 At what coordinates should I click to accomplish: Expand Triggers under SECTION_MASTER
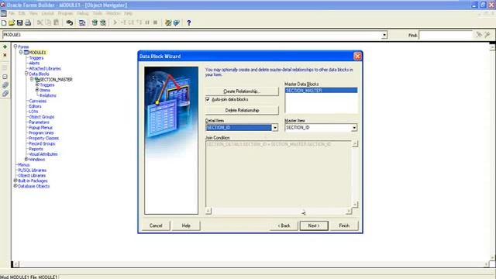37,84
